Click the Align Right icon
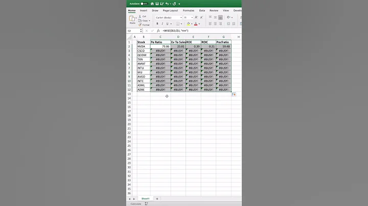Image resolution: width=368 pixels, height=206 pixels. pyautogui.click(x=220, y=23)
